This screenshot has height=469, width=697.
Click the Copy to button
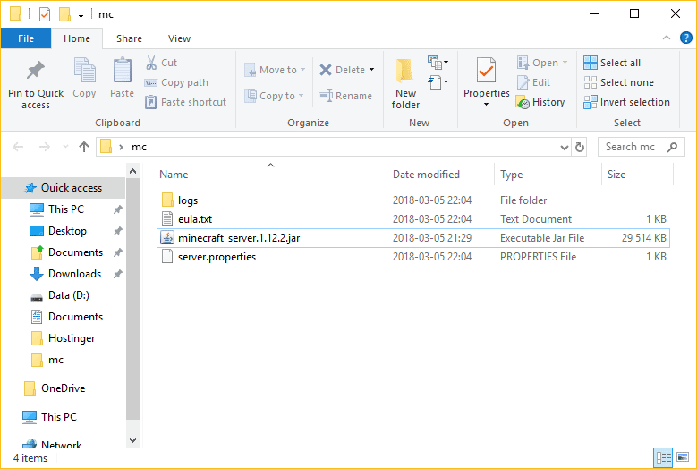[x=274, y=96]
